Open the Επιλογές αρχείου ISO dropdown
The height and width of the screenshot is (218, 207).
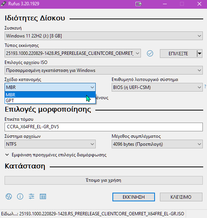coord(103,70)
